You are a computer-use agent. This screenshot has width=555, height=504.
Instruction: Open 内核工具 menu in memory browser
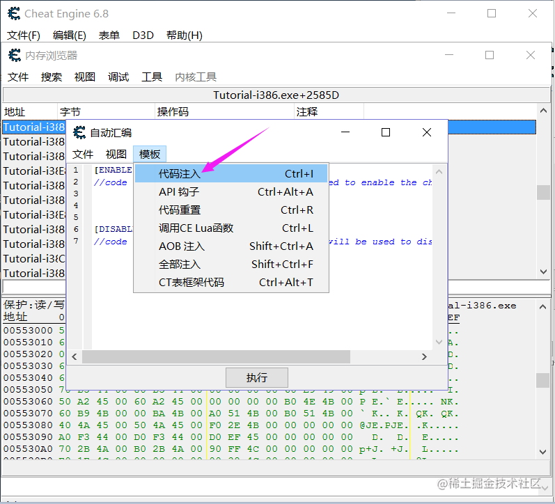(196, 77)
